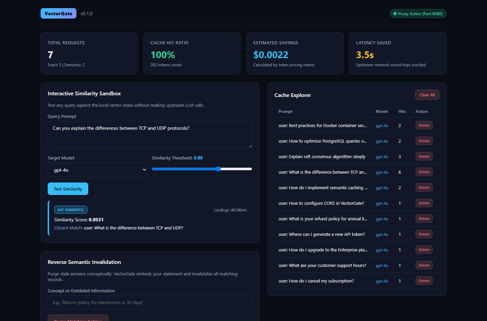This screenshot has width=487, height=321.
Task: Delete the refund policy cache entry
Action: click(424, 219)
